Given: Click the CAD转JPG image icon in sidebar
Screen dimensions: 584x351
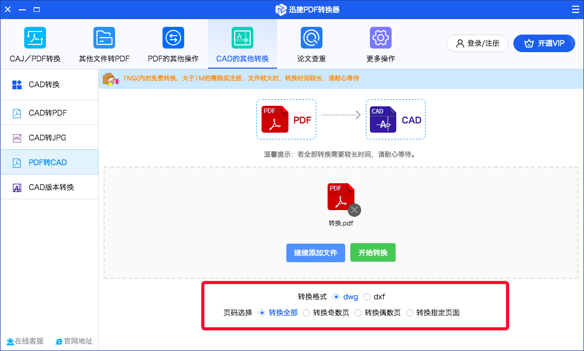Looking at the screenshot, I should (17, 138).
